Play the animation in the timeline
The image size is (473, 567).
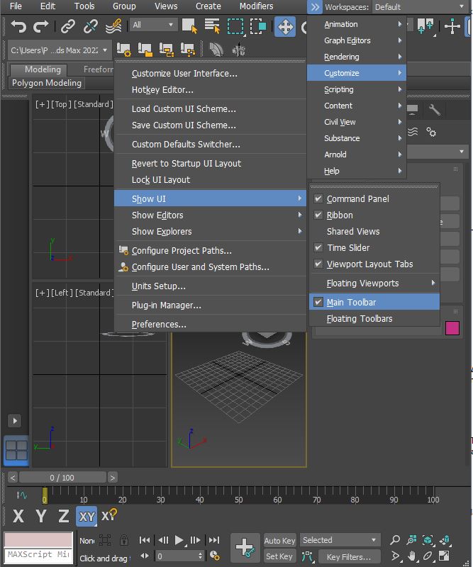179,540
